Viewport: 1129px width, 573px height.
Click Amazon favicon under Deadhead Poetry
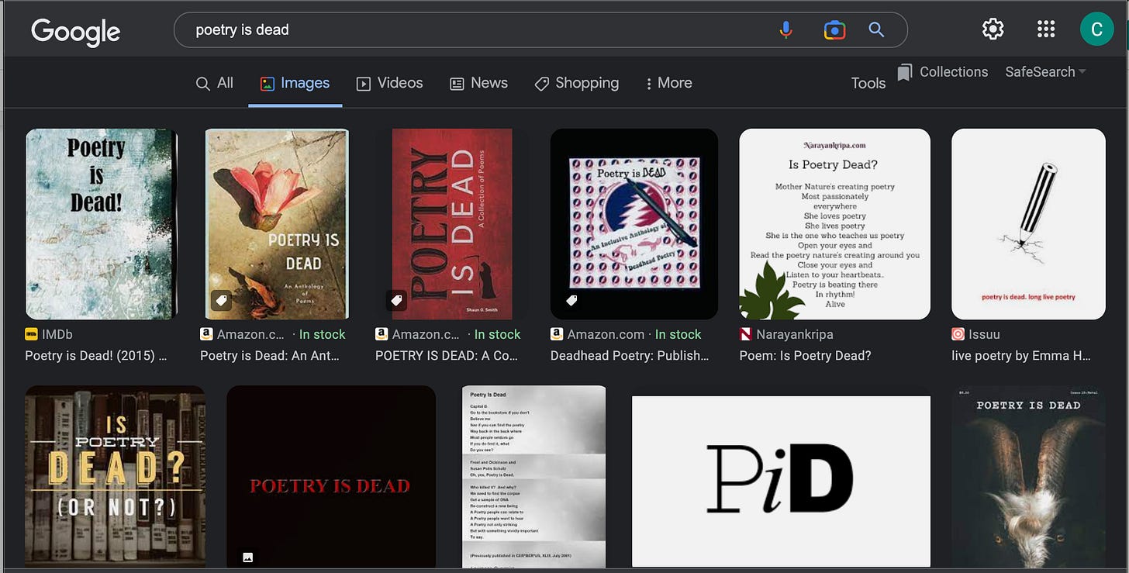tap(557, 334)
